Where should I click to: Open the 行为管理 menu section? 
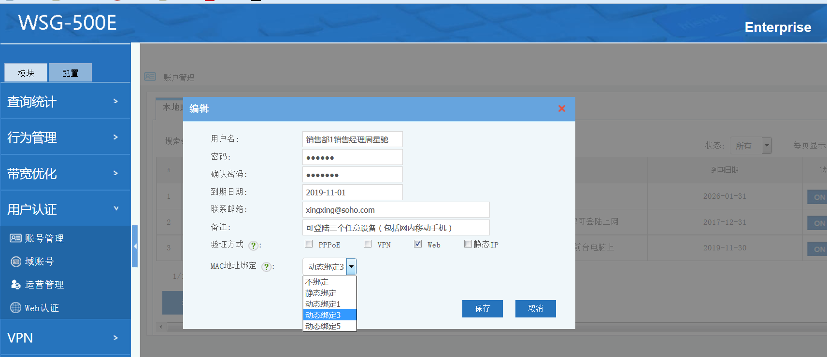[x=65, y=137]
